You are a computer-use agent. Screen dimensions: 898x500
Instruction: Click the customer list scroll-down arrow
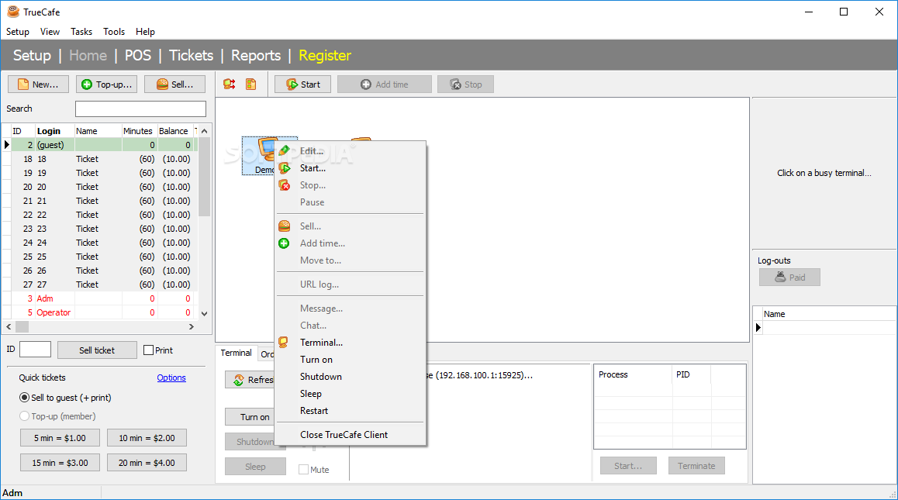[x=205, y=313]
